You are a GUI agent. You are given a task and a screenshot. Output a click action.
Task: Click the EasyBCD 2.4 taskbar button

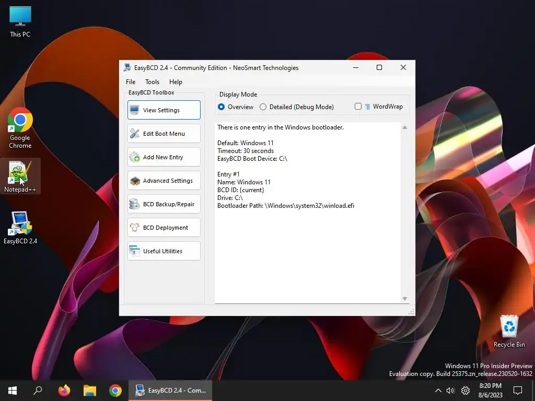170,391
